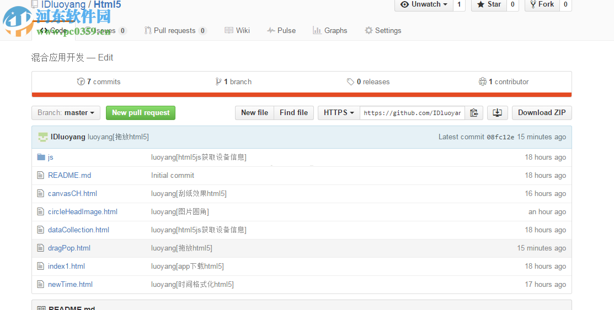614x310 pixels.
Task: Click the clone in desktop icon button
Action: pyautogui.click(x=497, y=112)
